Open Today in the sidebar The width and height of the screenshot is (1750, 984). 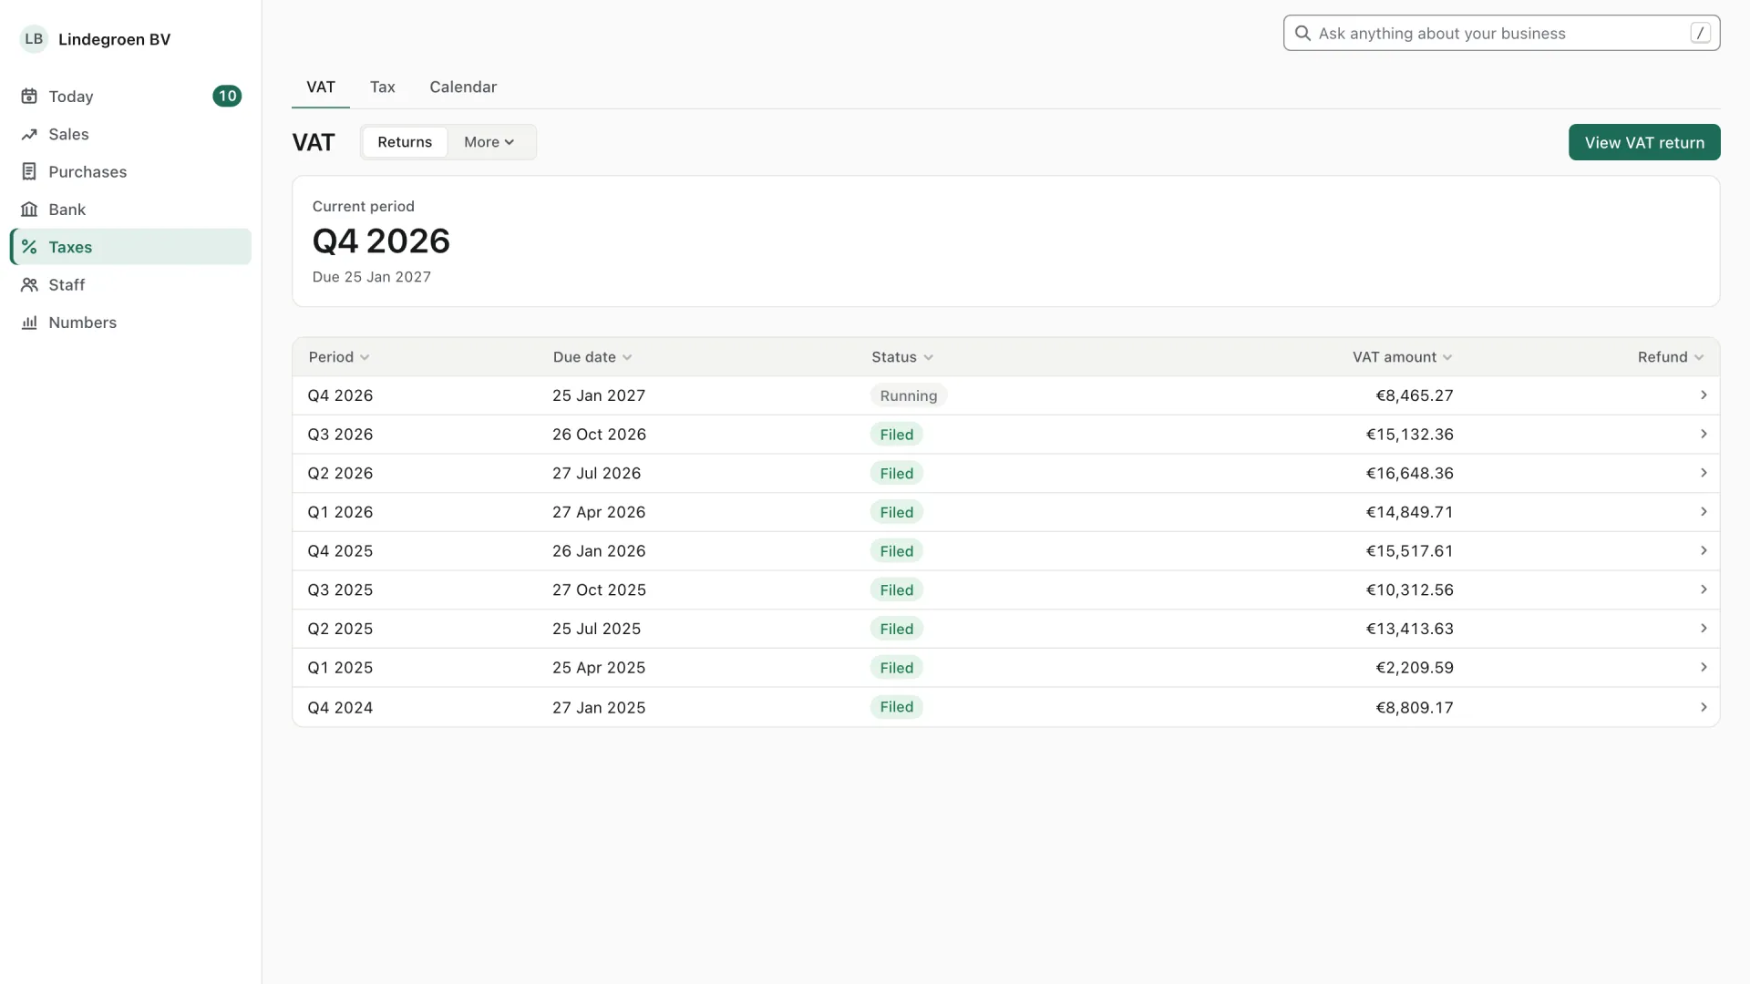130,97
